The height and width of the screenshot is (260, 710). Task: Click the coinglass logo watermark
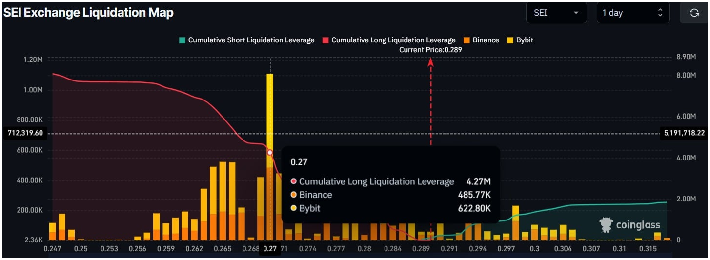[630, 224]
